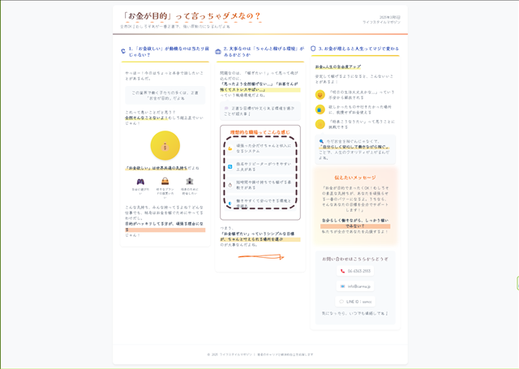
Task: Click heading 2. 大事なのは「ちゃんと稼げる環境」
Action: [264, 52]
